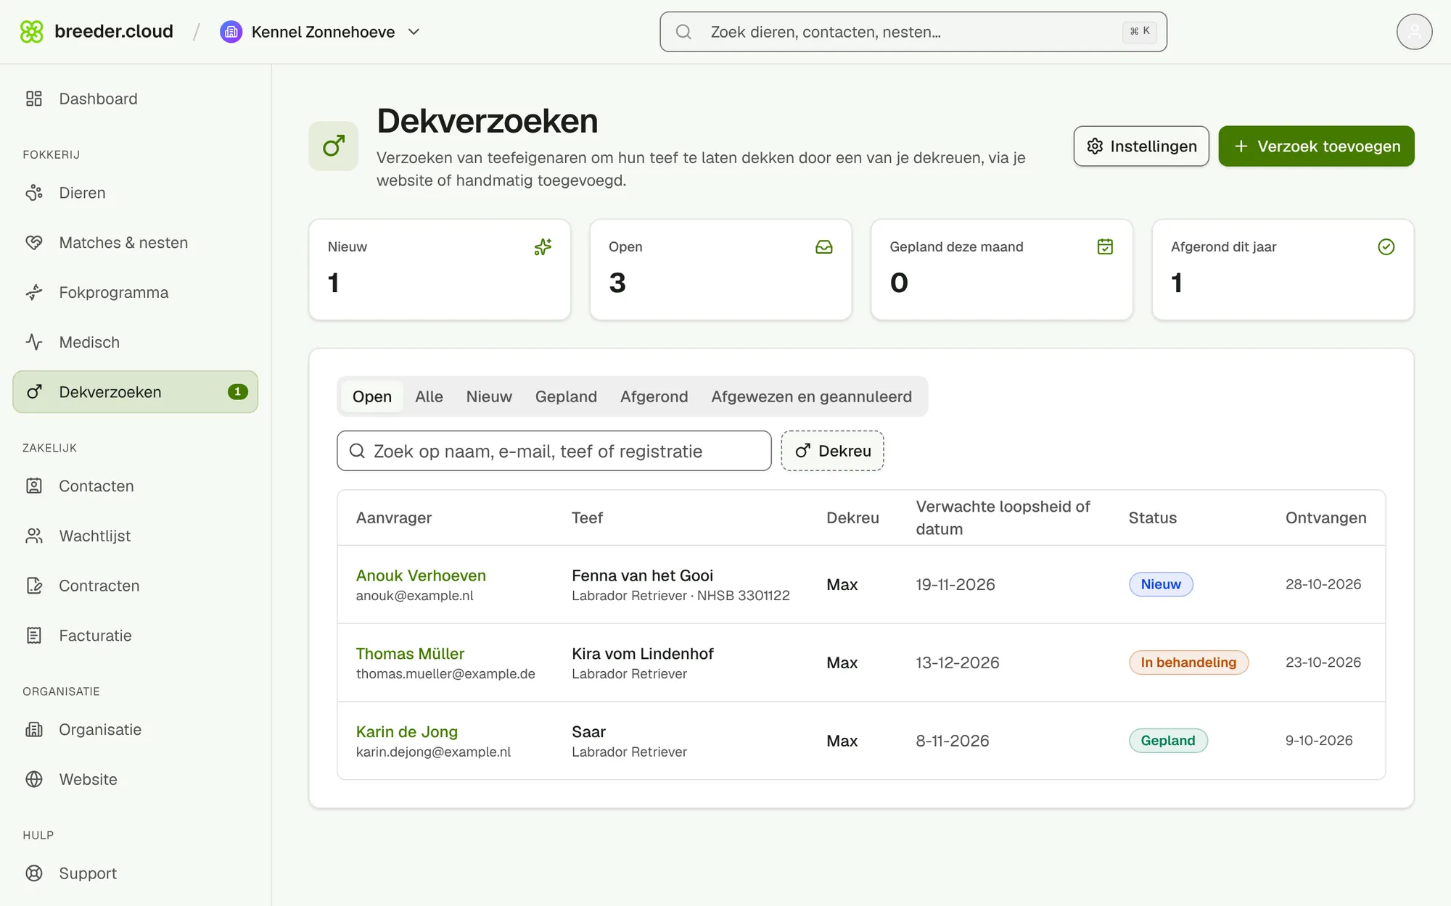This screenshot has width=1451, height=906.
Task: Click the Nieuw statistics card
Action: point(440,270)
